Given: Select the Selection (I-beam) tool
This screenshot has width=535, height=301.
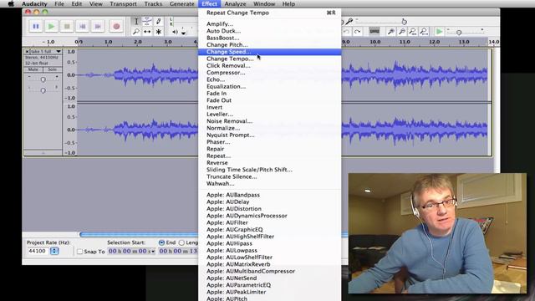Looking at the screenshot, I should tap(135, 21).
